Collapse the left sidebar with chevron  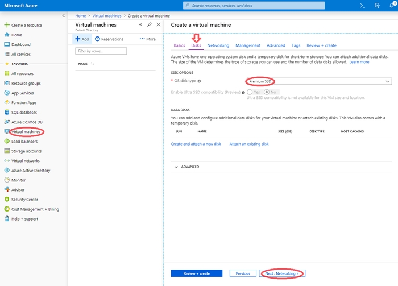pos(63,16)
